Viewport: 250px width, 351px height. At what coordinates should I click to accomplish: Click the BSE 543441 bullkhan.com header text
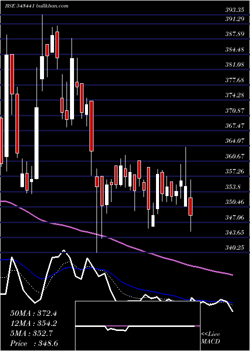click(37, 6)
